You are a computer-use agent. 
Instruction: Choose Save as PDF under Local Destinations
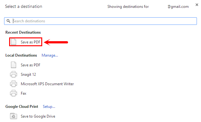31,65
